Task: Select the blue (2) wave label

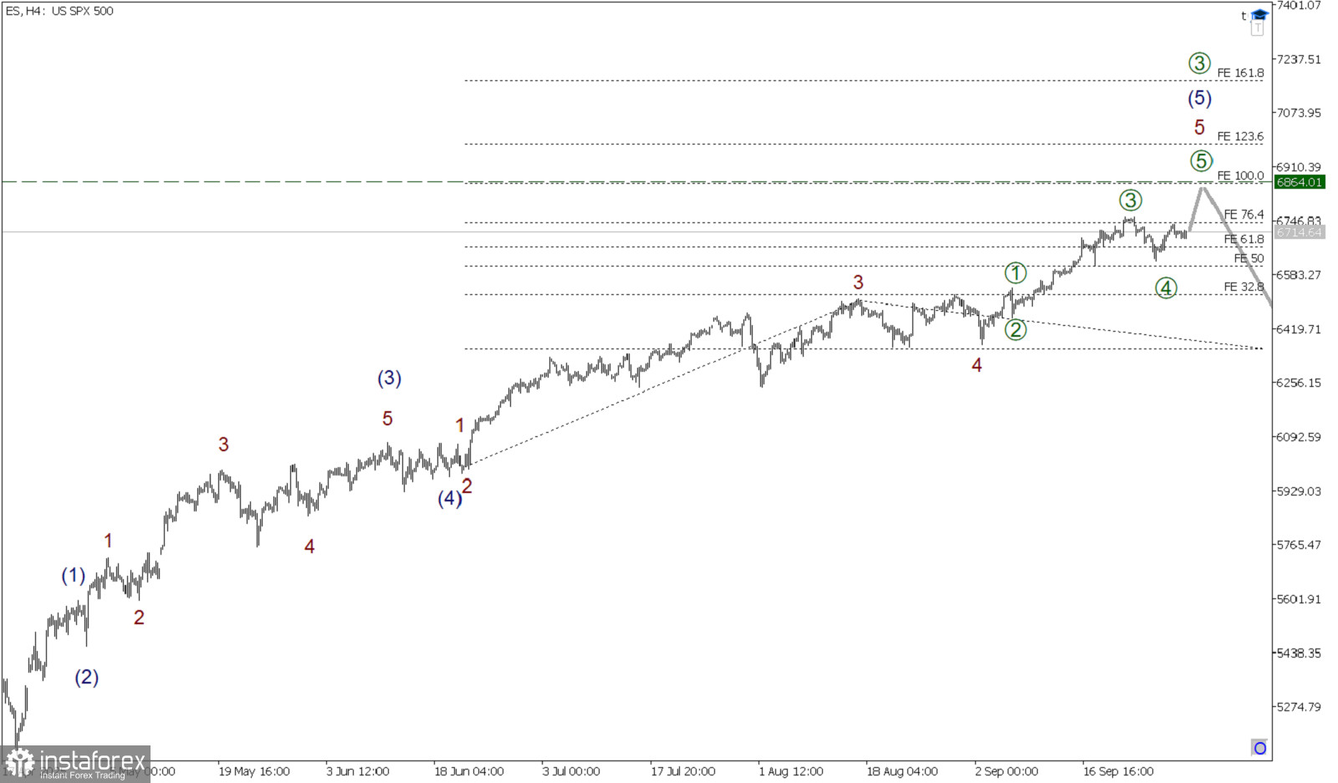Action: [x=87, y=678]
